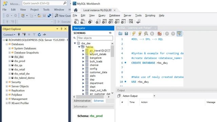Image resolution: width=217 pixels, height=122 pixels.
Task: Click the open SQL script file icon
Action: tap(83, 21)
